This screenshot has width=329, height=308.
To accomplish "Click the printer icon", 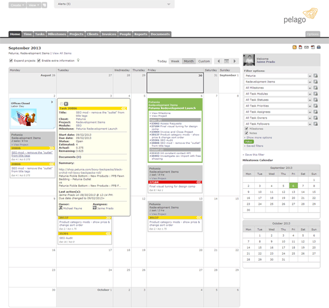I will (319, 47).
